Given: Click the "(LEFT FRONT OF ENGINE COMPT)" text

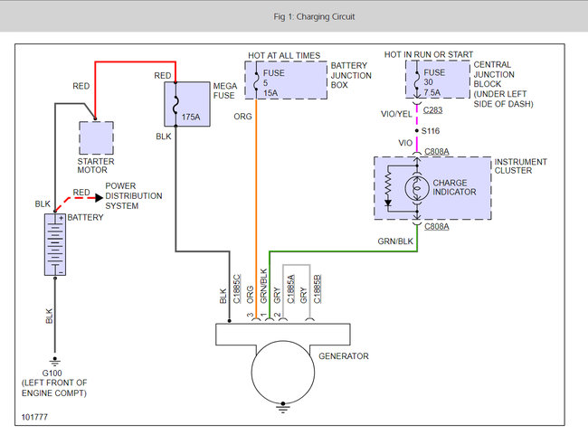Looking at the screenshot, I should click(x=54, y=388).
